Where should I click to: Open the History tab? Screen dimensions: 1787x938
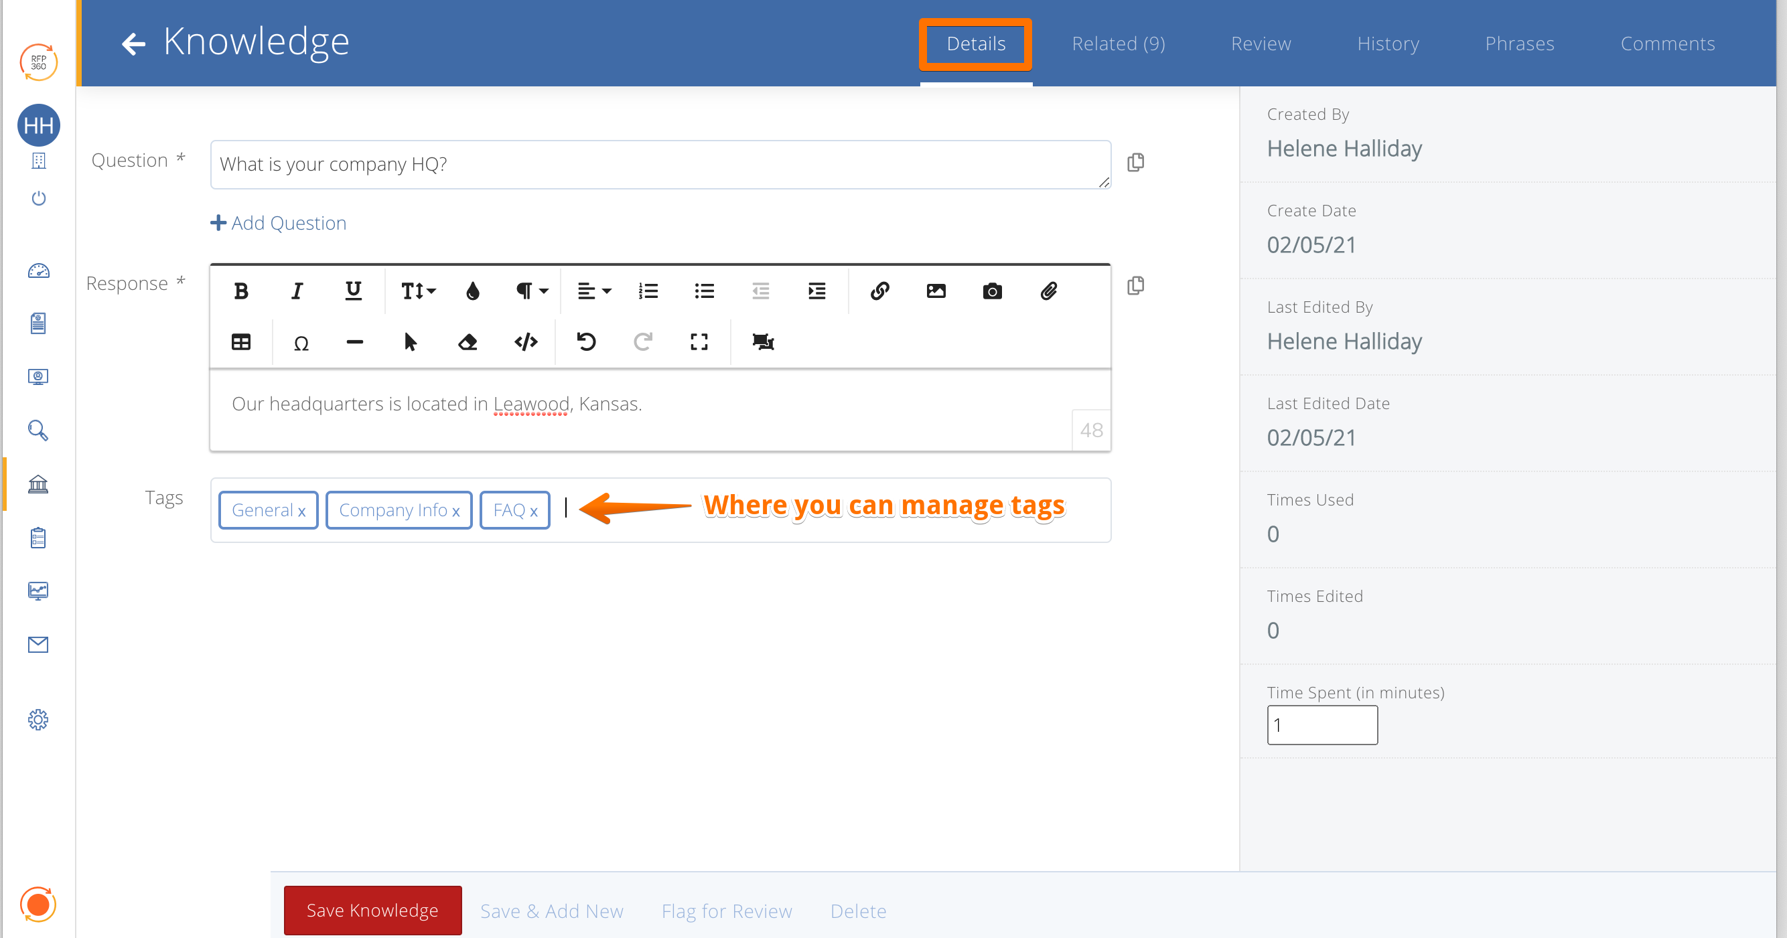pos(1387,44)
